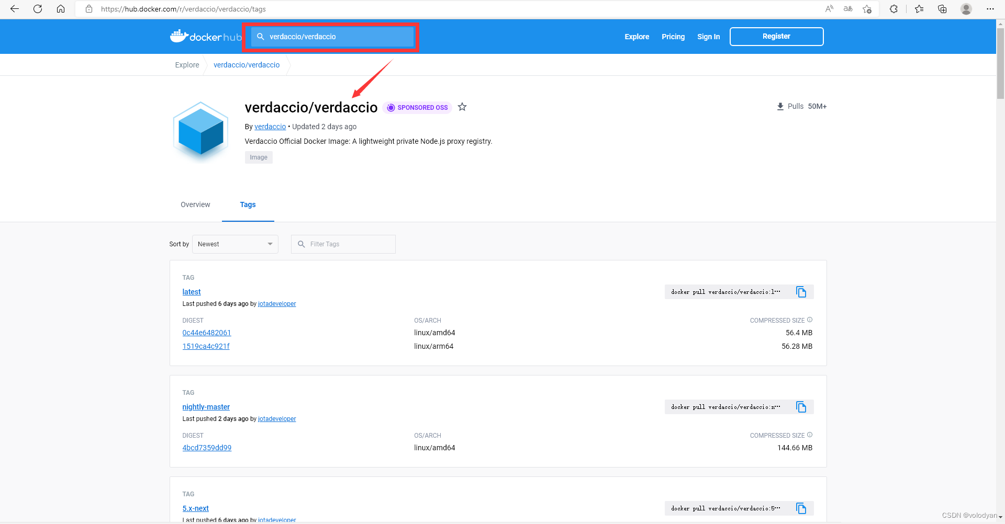Add page to favorites star-plus icon
The width and height of the screenshot is (1005, 524).
[867, 9]
